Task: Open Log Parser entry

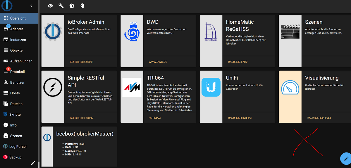Action: [19, 147]
